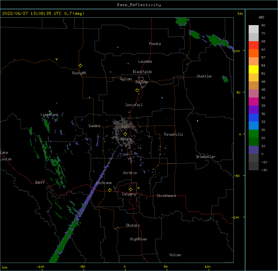The height and width of the screenshot is (271, 278).
Task: Click the -100 tick on right vertical axis
Action: [x=236, y=217]
